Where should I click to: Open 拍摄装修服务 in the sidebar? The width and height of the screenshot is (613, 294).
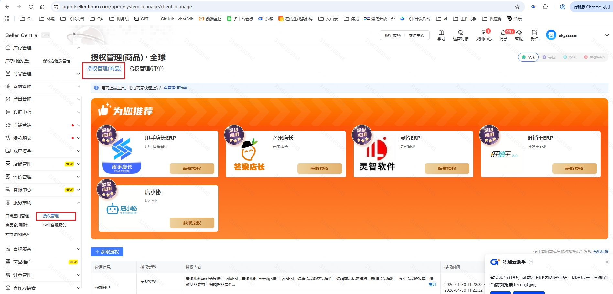click(x=17, y=234)
